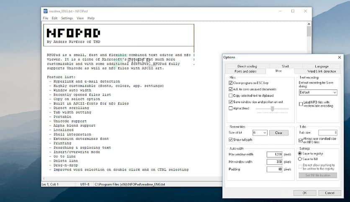Click the 'Hyperlink and e-mail detection' line
Image resolution: width=350 pixels, height=202 pixels.
click(x=87, y=81)
